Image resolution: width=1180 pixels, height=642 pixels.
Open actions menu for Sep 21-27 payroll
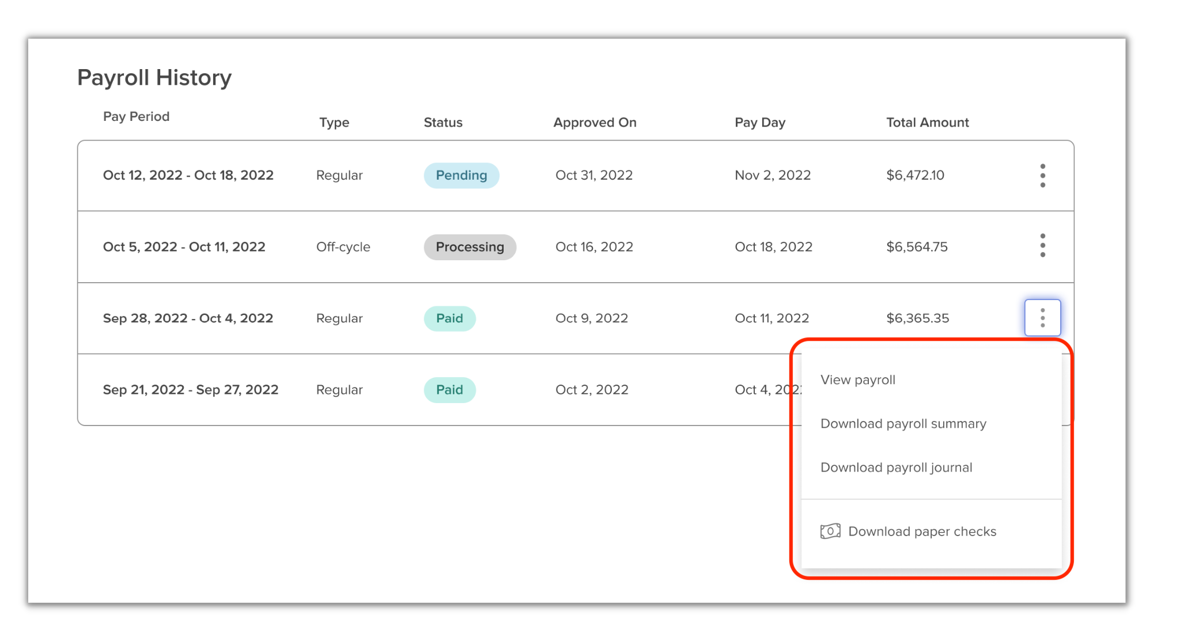[x=1043, y=389]
